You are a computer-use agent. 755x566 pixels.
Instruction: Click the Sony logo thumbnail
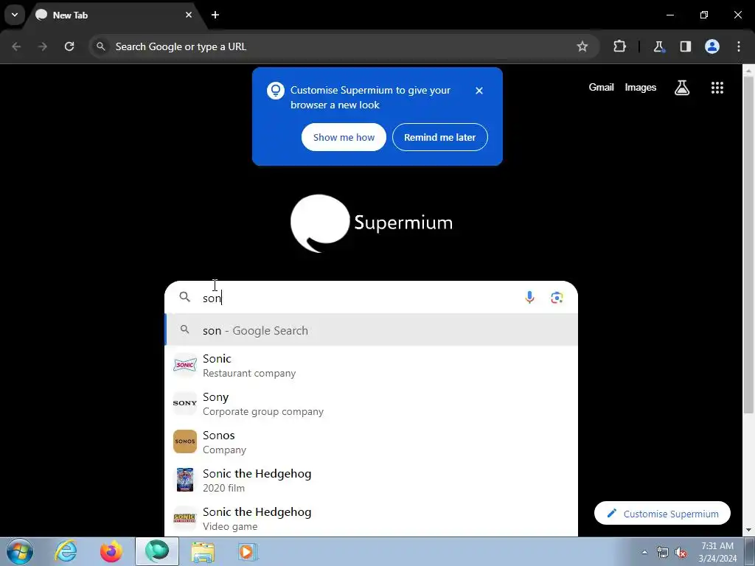185,403
